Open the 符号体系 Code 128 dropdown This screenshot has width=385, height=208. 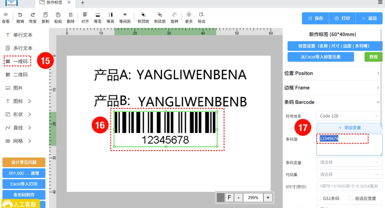349,116
